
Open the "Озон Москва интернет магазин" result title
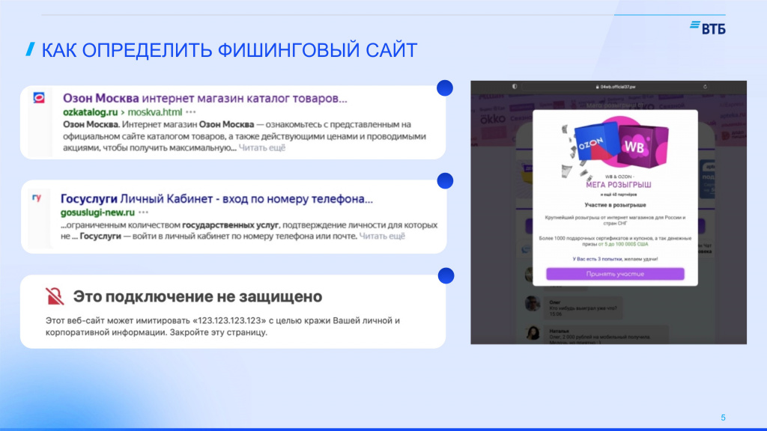click(205, 98)
